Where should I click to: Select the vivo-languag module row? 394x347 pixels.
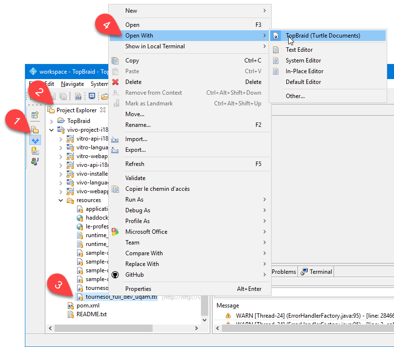(x=87, y=183)
